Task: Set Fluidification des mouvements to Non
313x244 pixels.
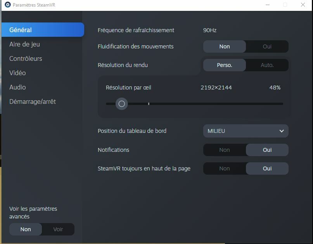Action: pos(224,46)
